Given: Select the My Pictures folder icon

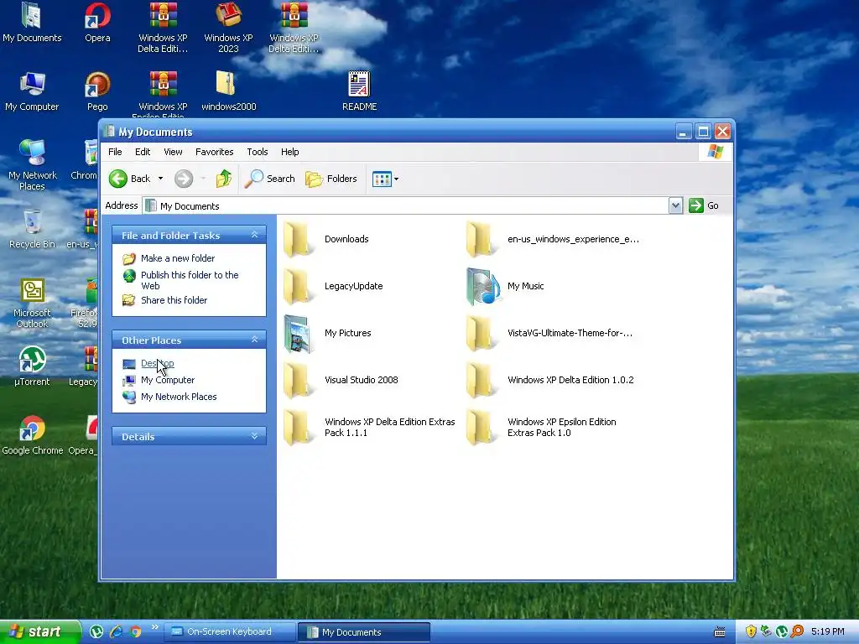Looking at the screenshot, I should click(x=298, y=334).
